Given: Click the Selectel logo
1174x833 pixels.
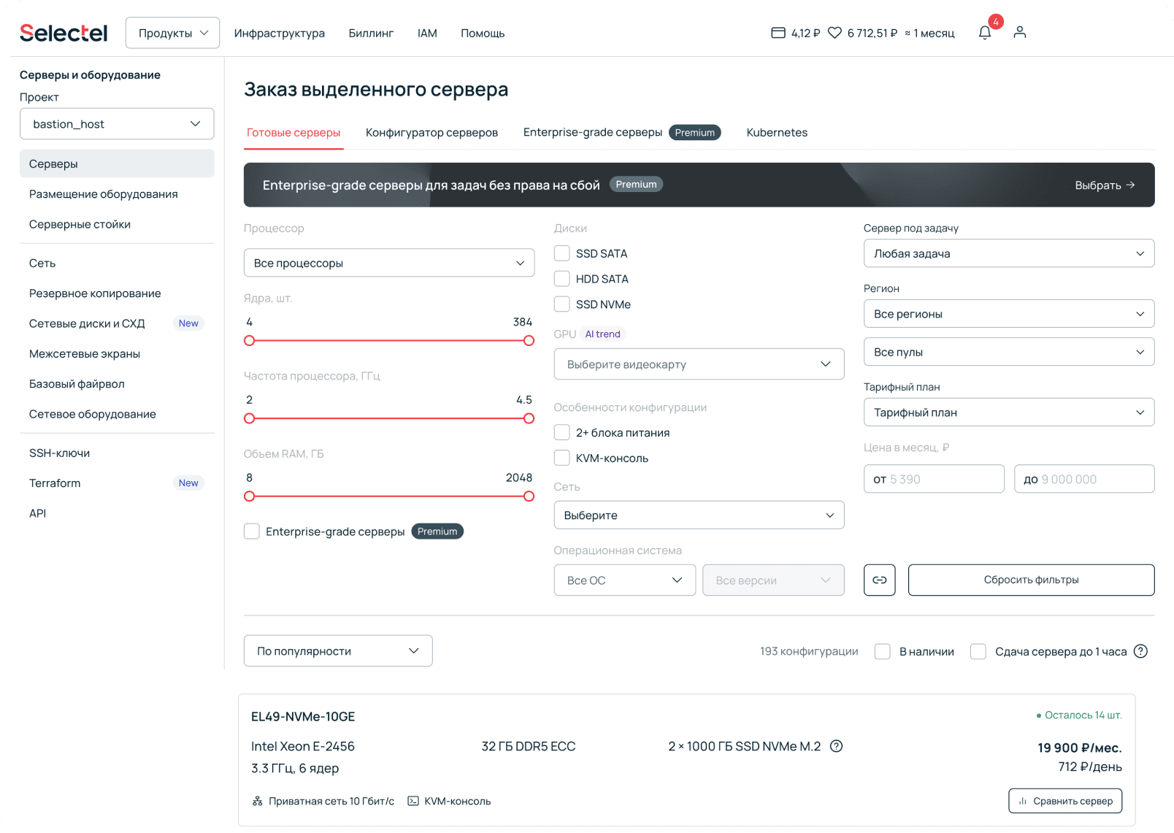Looking at the screenshot, I should (63, 33).
